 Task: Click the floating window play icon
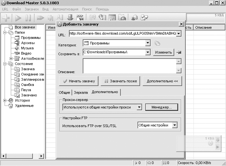click(x=218, y=147)
